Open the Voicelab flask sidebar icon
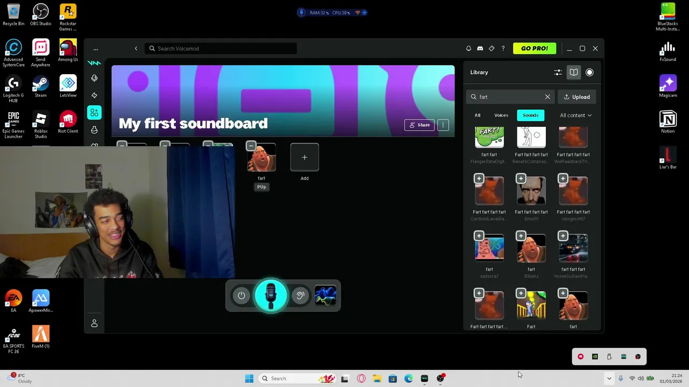The height and width of the screenshot is (387, 689). (x=94, y=130)
